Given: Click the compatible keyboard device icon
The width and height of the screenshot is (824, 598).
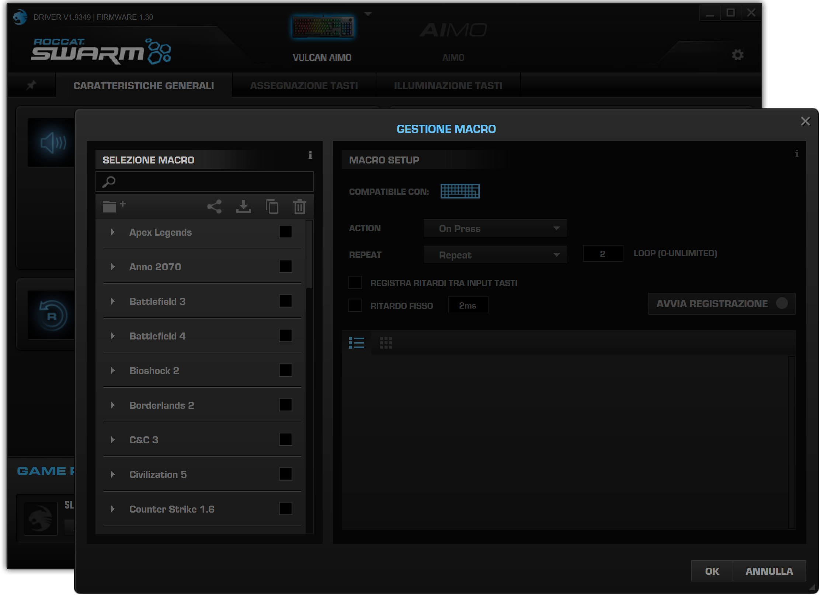Looking at the screenshot, I should [460, 191].
